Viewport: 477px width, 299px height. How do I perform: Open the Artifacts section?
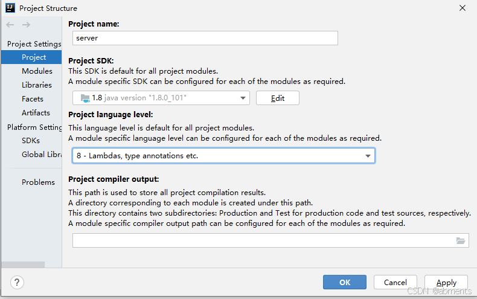click(x=36, y=113)
